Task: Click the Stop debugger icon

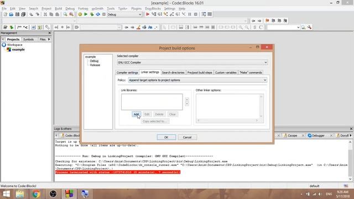Action: pos(196,14)
